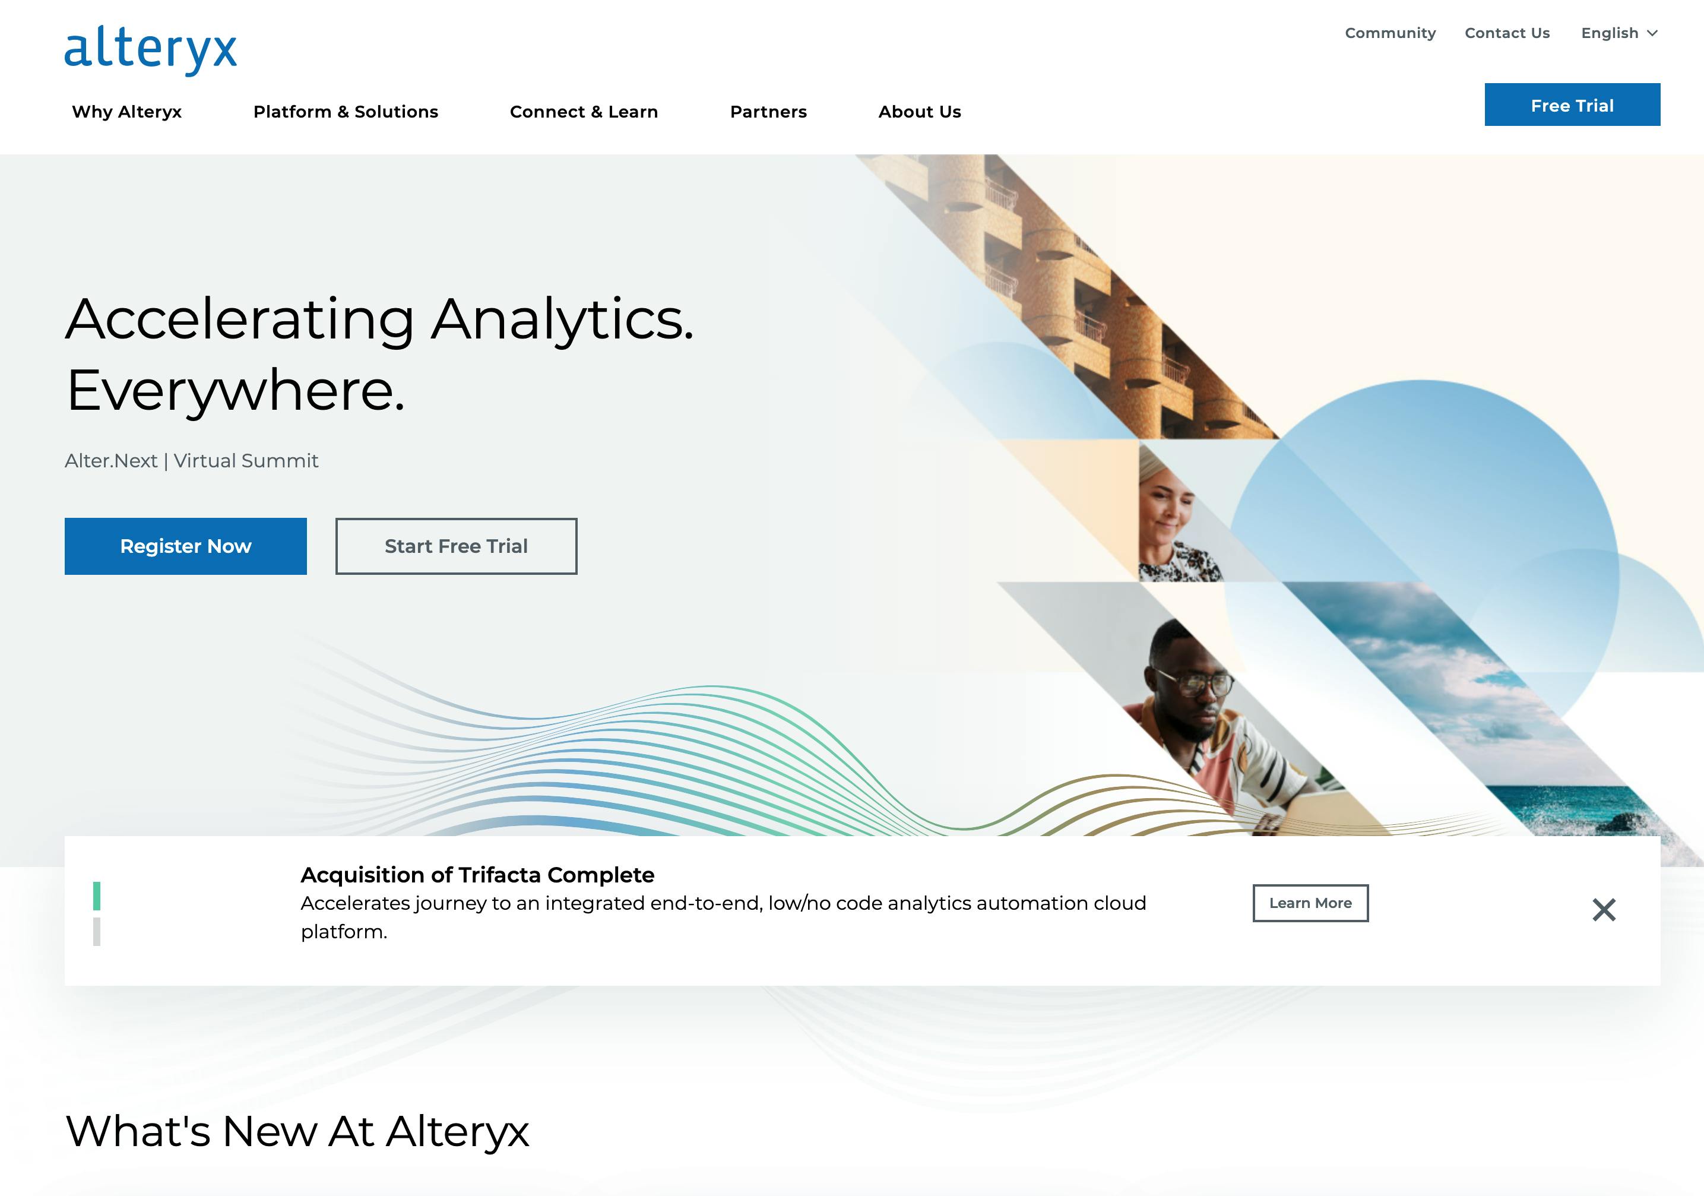Scroll down to What's New section
The width and height of the screenshot is (1704, 1196).
295,1130
